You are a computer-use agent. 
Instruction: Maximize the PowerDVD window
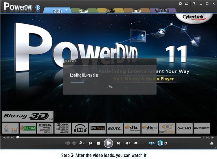click(207, 3)
